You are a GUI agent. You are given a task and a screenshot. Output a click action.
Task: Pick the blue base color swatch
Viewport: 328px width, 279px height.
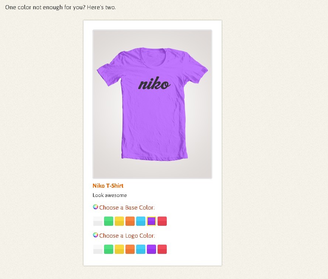tap(141, 221)
